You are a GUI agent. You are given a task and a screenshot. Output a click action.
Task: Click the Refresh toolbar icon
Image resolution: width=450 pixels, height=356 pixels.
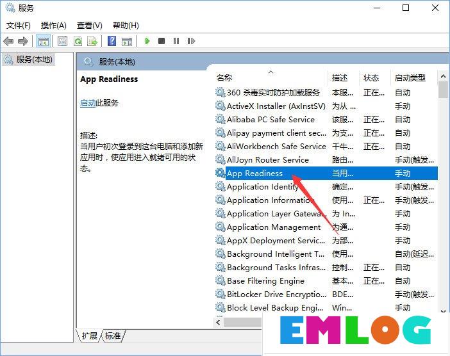pyautogui.click(x=78, y=41)
